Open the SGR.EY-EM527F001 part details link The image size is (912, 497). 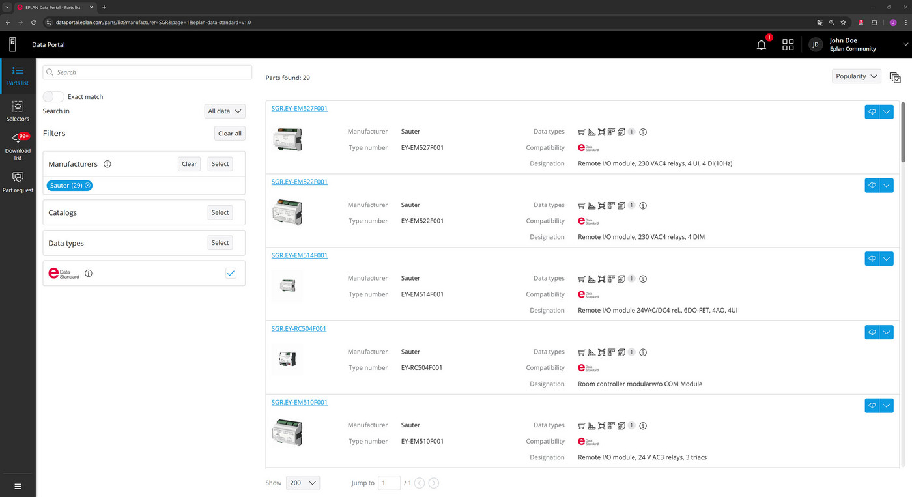(x=299, y=108)
